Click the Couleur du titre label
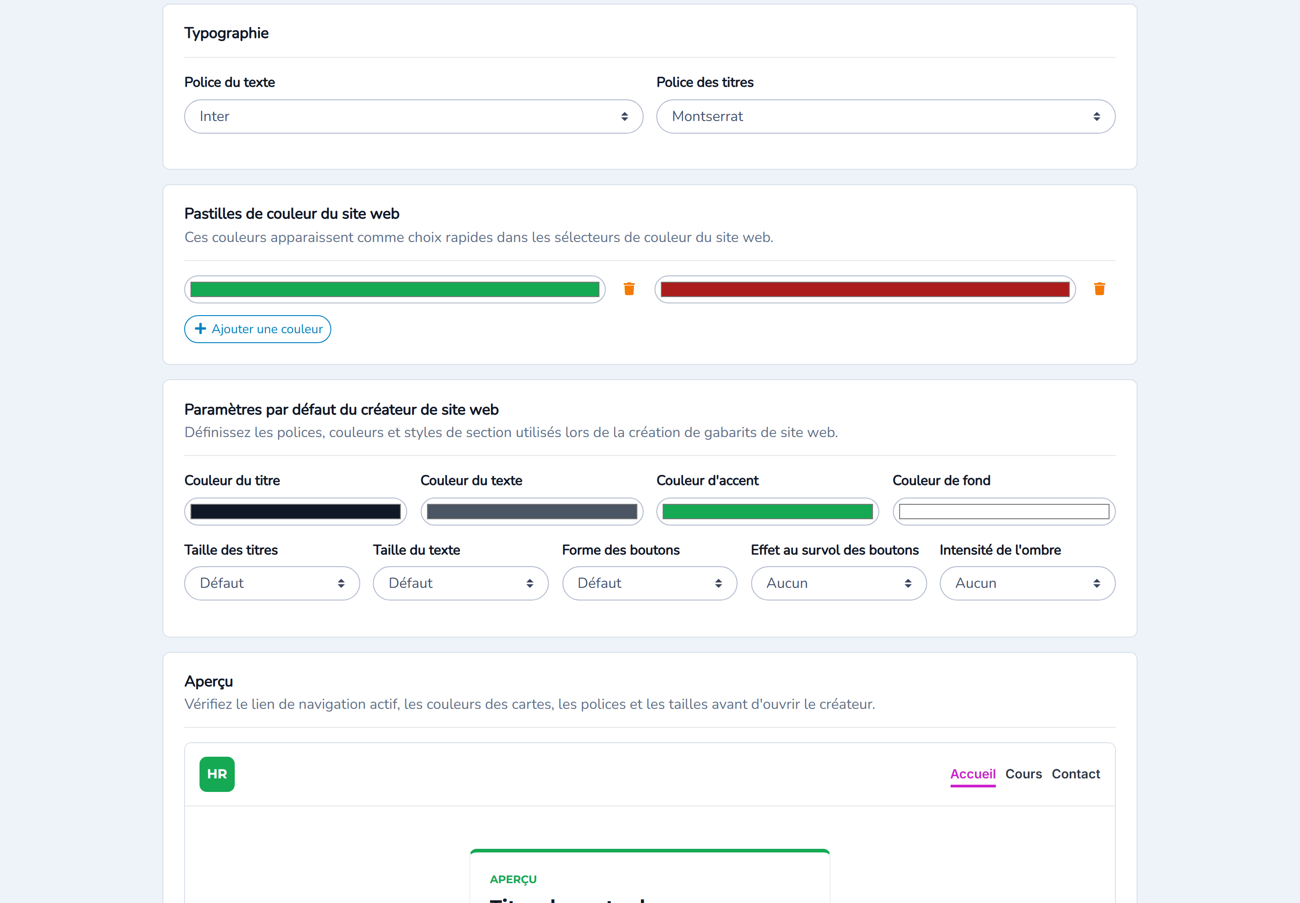1300x903 pixels. pos(232,480)
